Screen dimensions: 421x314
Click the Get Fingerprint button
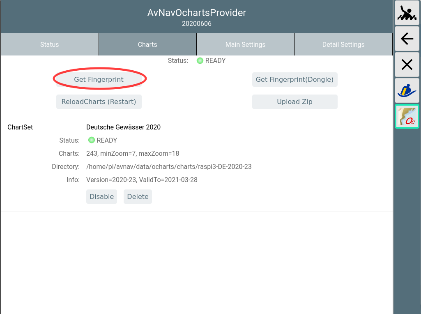click(99, 79)
